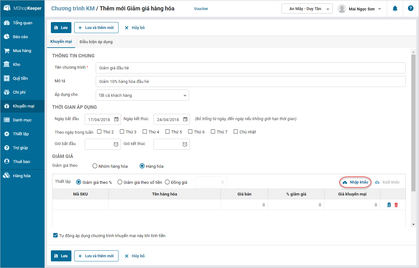Delete the product row with trash icon
The image size is (419, 268).
click(396, 205)
